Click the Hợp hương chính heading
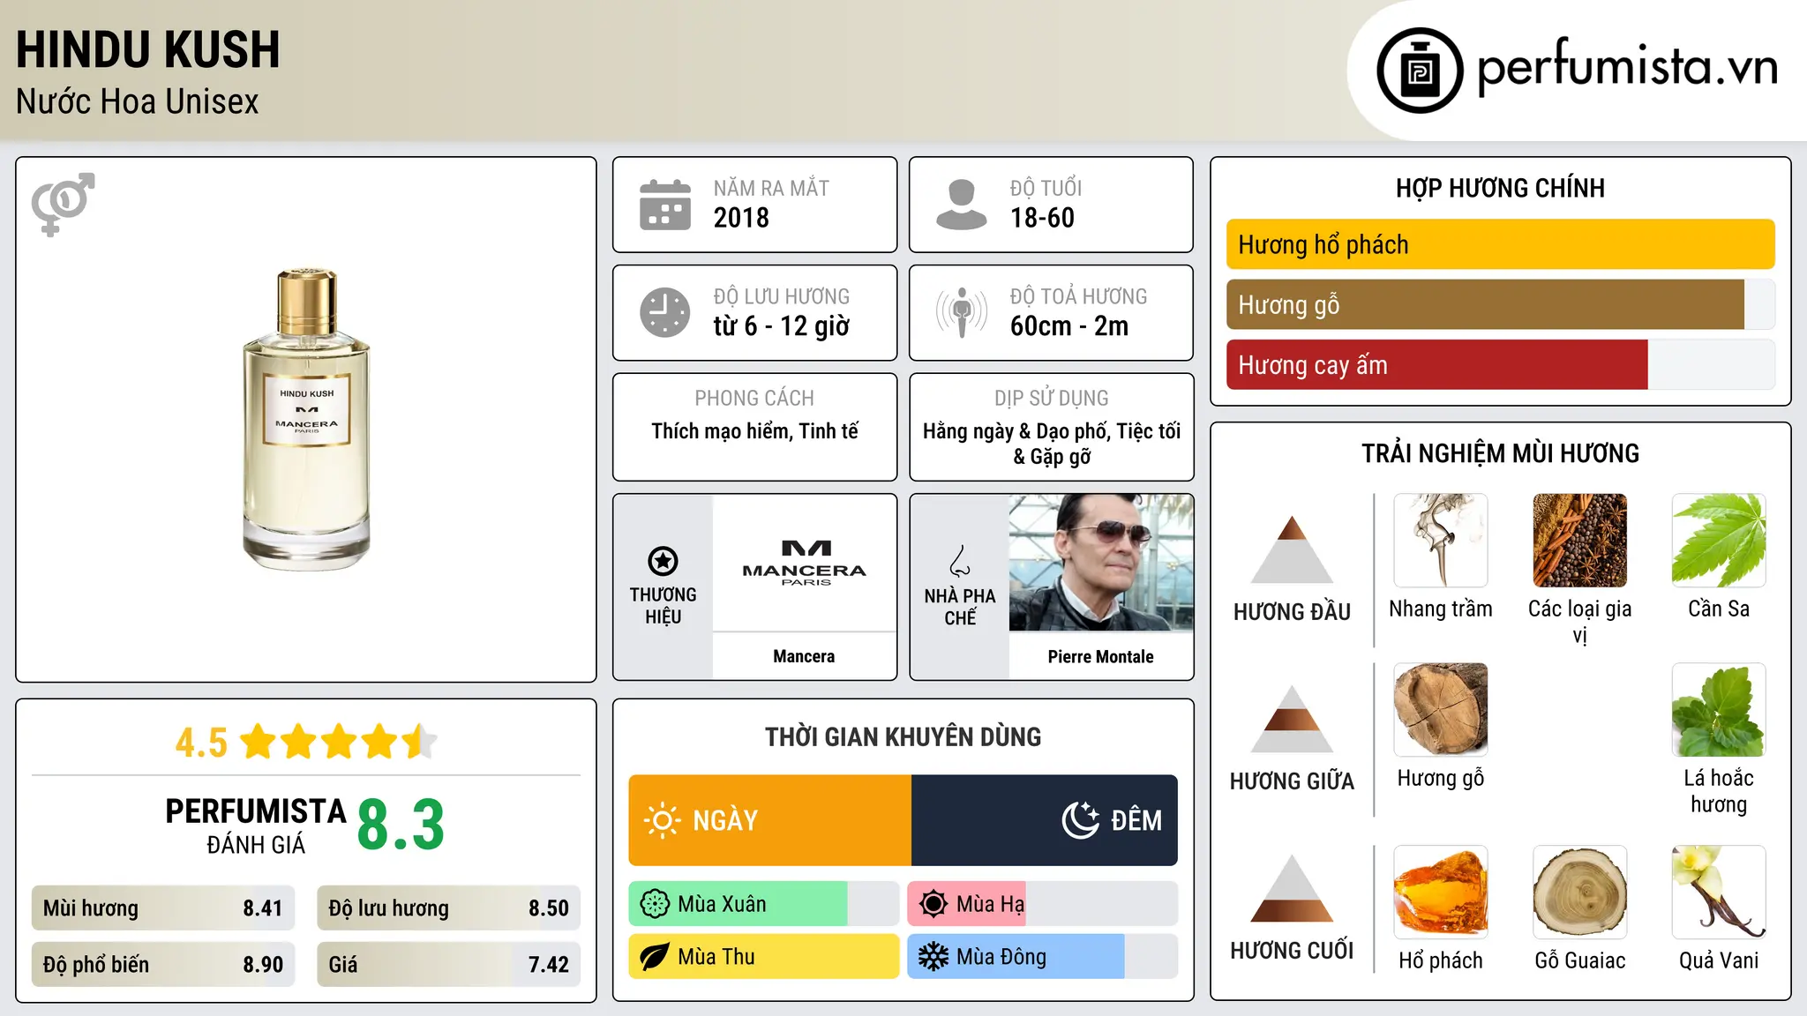1807x1016 pixels. pos(1501,188)
